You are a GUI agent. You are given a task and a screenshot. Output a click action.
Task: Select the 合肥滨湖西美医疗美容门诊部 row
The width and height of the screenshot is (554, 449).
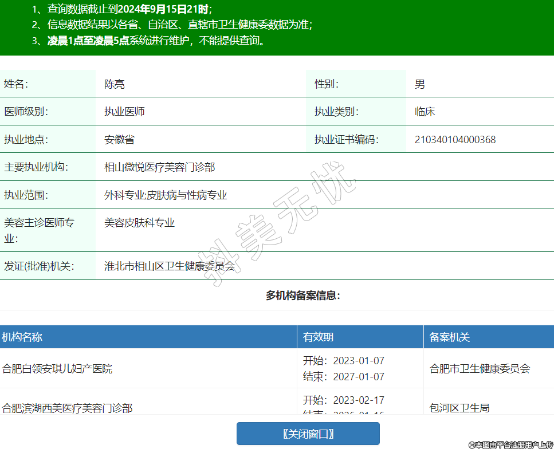pyautogui.click(x=67, y=408)
